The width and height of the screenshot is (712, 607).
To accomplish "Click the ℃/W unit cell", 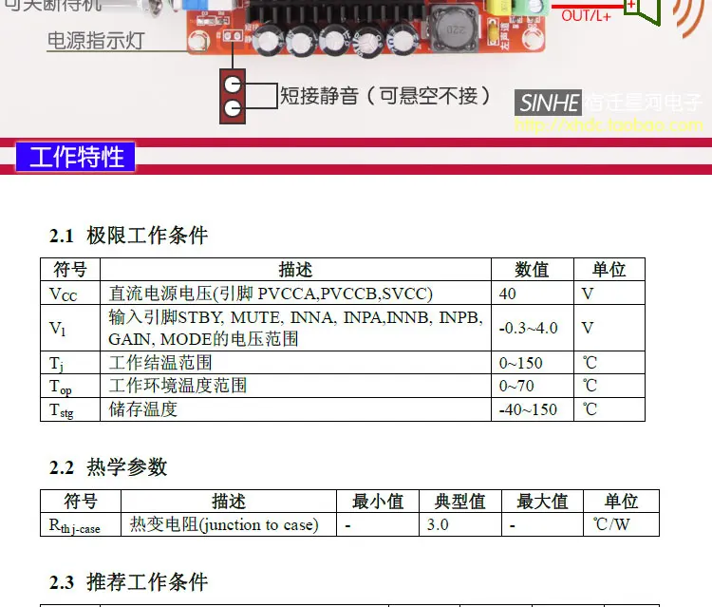I will point(621,524).
